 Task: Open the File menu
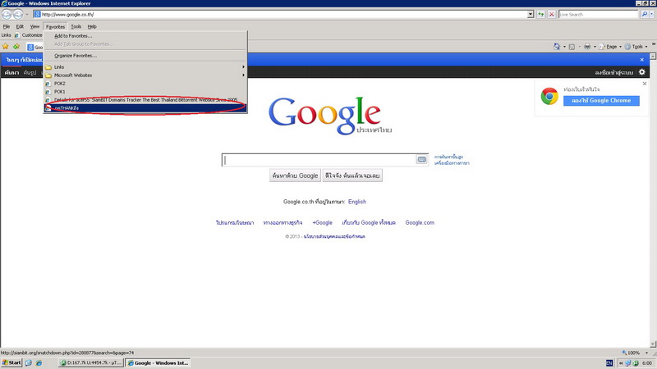coord(7,26)
